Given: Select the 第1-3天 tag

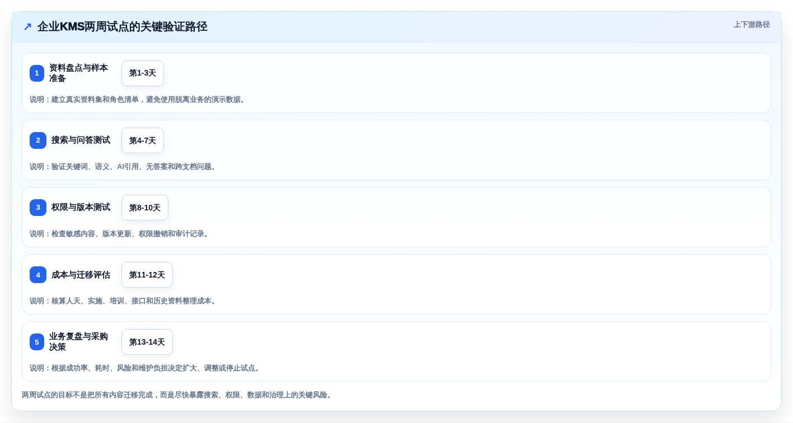Looking at the screenshot, I should [143, 73].
